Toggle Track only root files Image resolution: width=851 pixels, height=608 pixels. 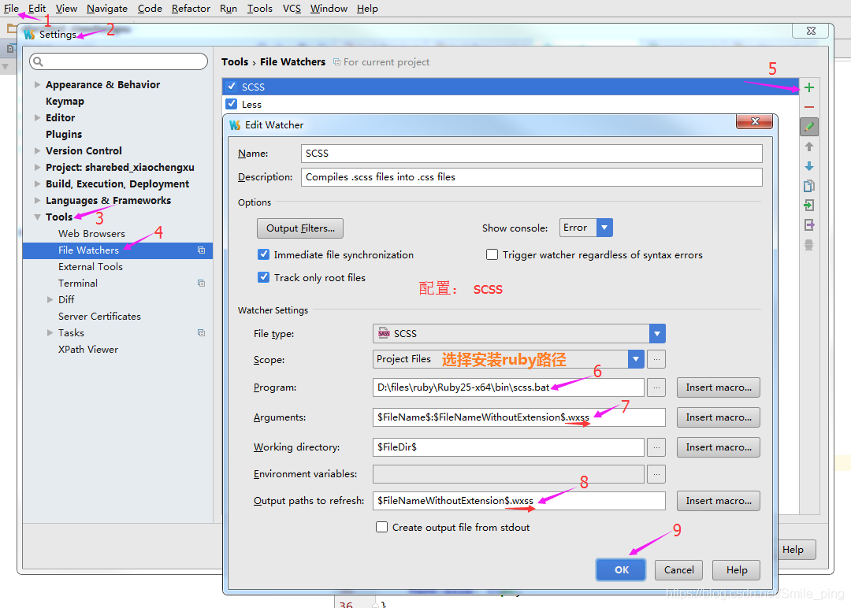click(x=264, y=277)
